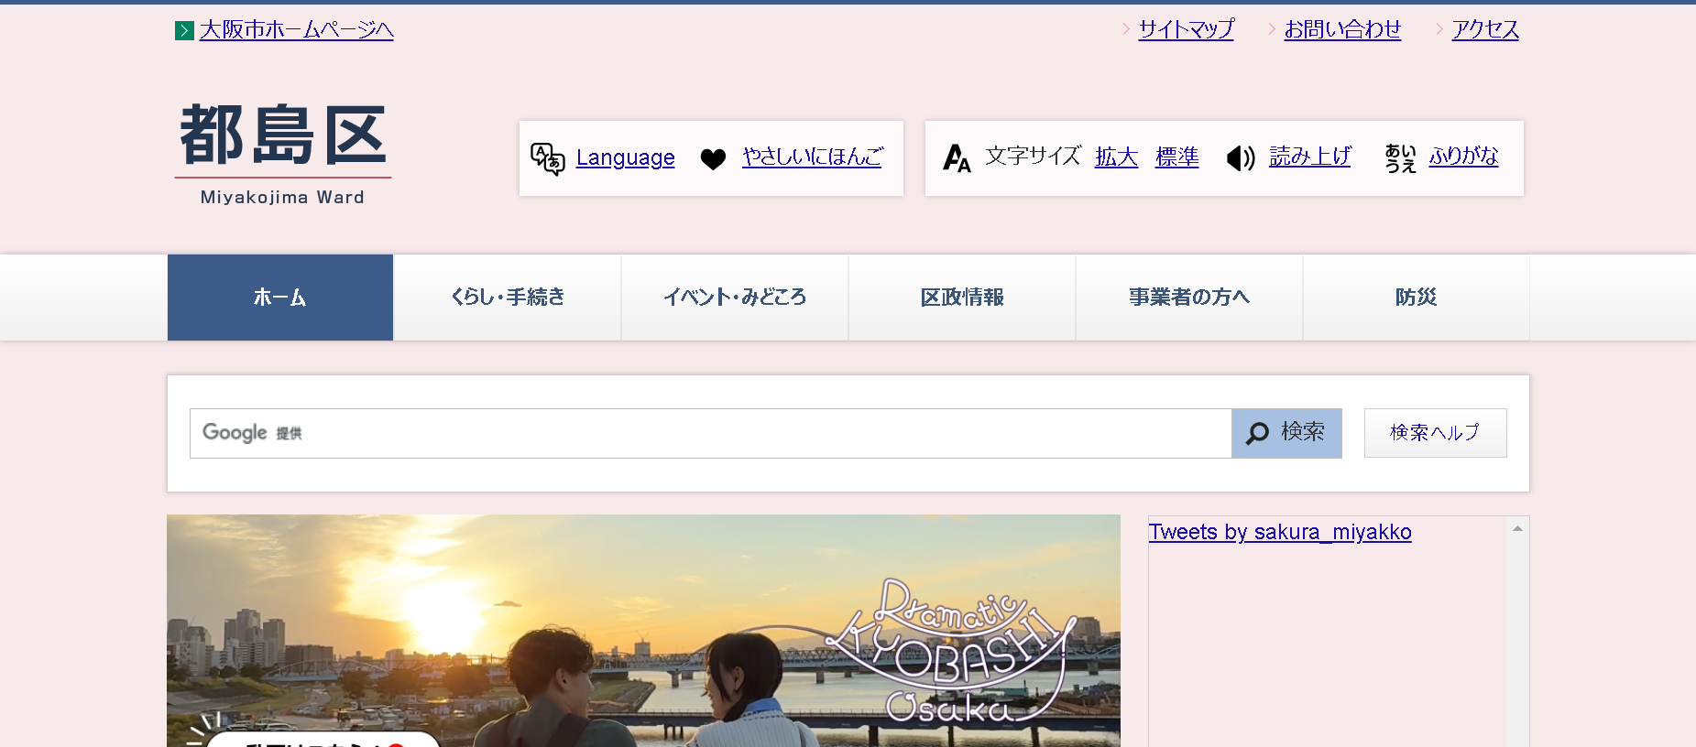This screenshot has width=1696, height=747.
Task: Open the 区政情報 navigation tab
Action: [x=962, y=298]
